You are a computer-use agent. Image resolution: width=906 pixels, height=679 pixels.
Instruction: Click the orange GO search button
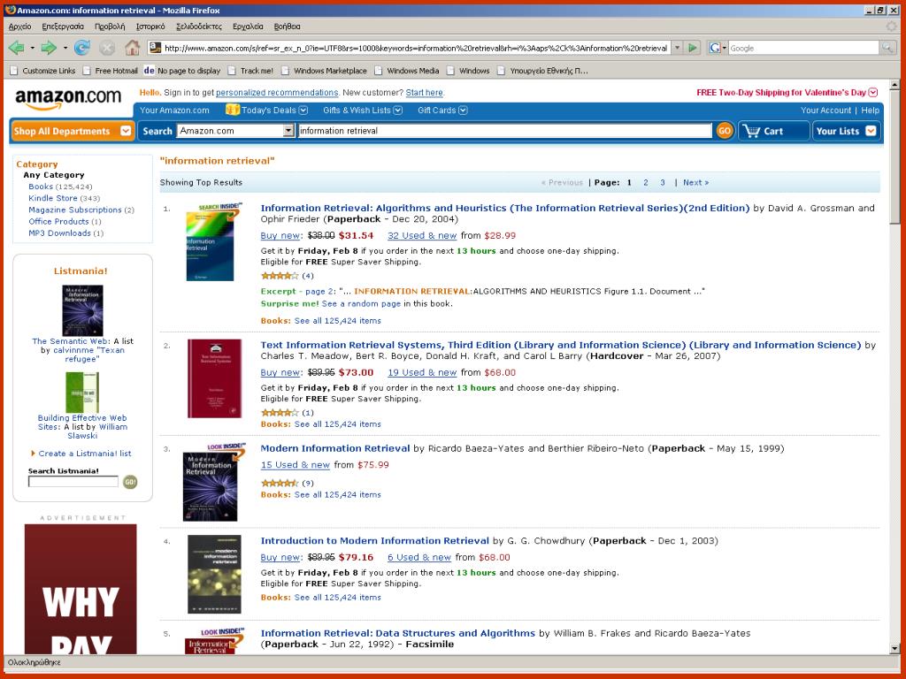pyautogui.click(x=725, y=131)
